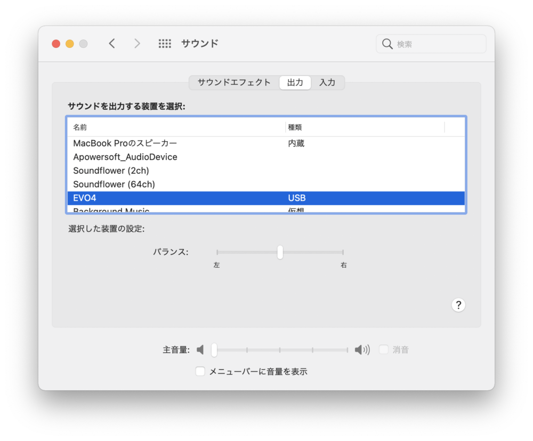Image resolution: width=533 pixels, height=441 pixels.
Task: Select Apowersoft_AudioDevice as output
Action: (266, 157)
